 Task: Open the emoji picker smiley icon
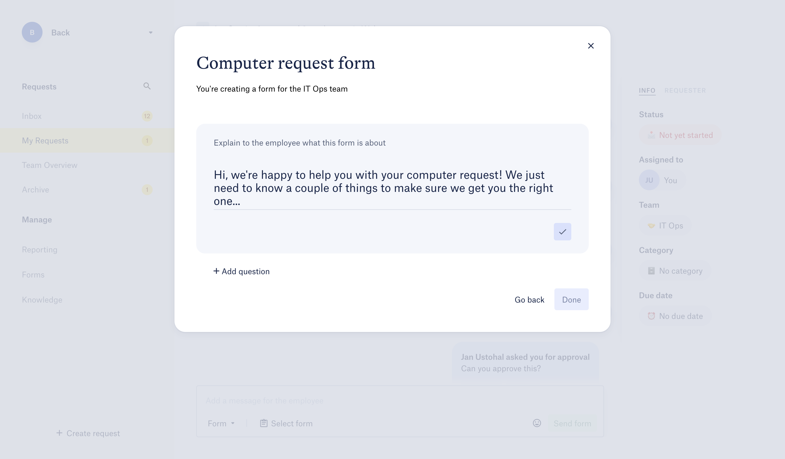537,423
